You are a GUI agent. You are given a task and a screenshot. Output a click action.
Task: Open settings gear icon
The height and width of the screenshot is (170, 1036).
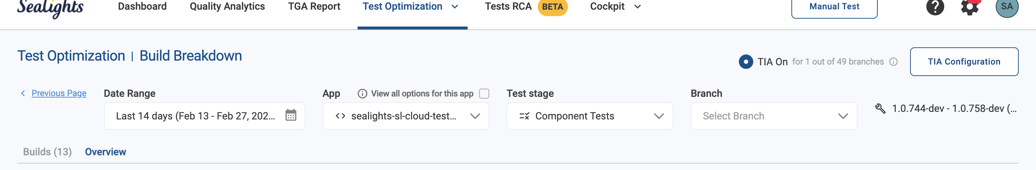click(970, 7)
